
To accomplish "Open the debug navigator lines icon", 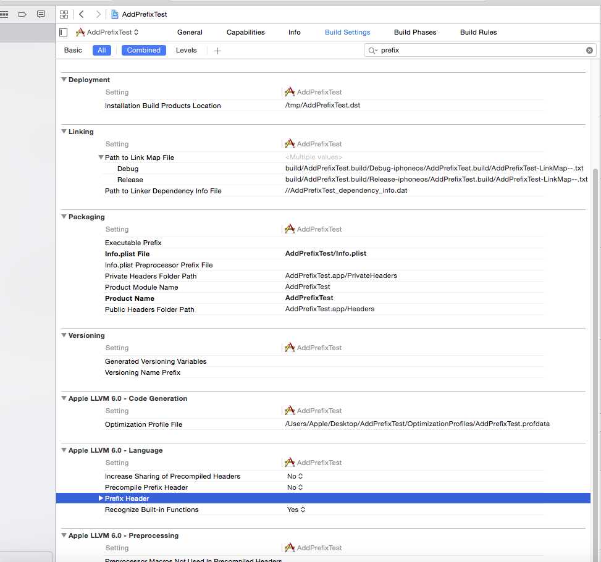I will pyautogui.click(x=4, y=14).
